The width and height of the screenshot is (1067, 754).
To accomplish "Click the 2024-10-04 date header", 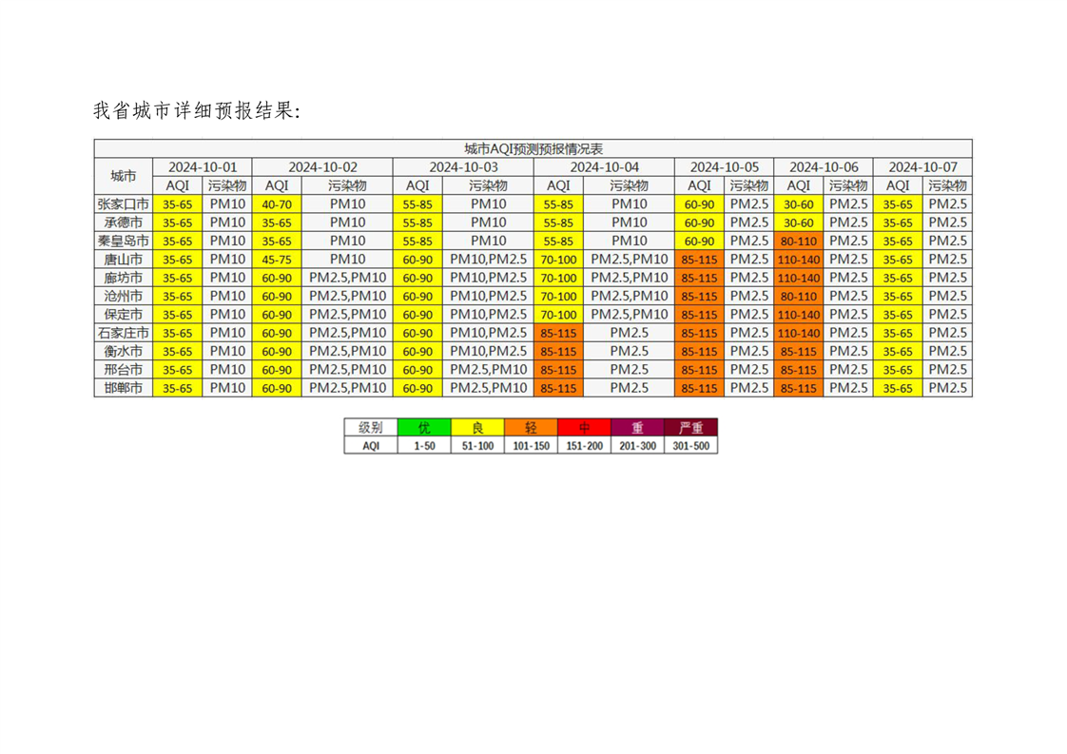I will (x=604, y=166).
